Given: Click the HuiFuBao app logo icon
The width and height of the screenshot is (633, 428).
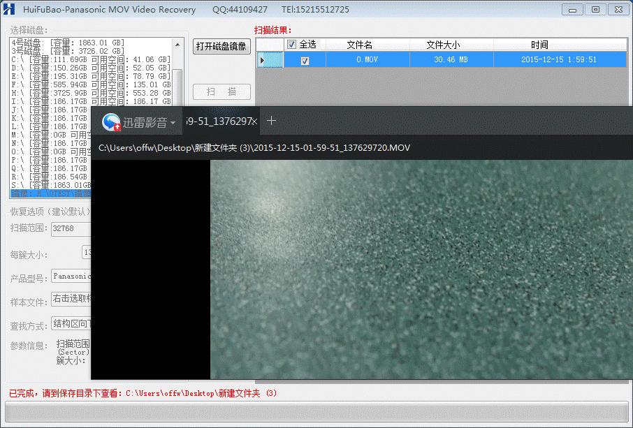Looking at the screenshot, I should [9, 9].
